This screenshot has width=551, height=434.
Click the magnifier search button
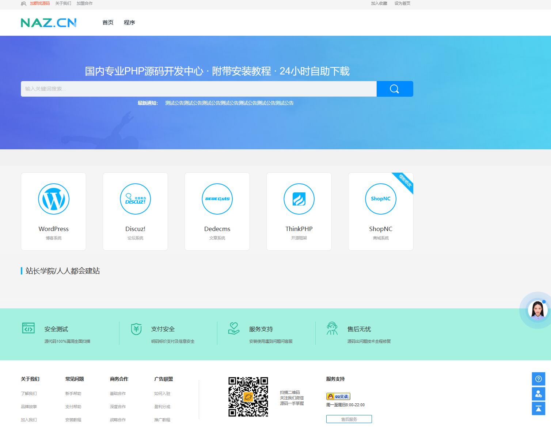click(x=395, y=89)
